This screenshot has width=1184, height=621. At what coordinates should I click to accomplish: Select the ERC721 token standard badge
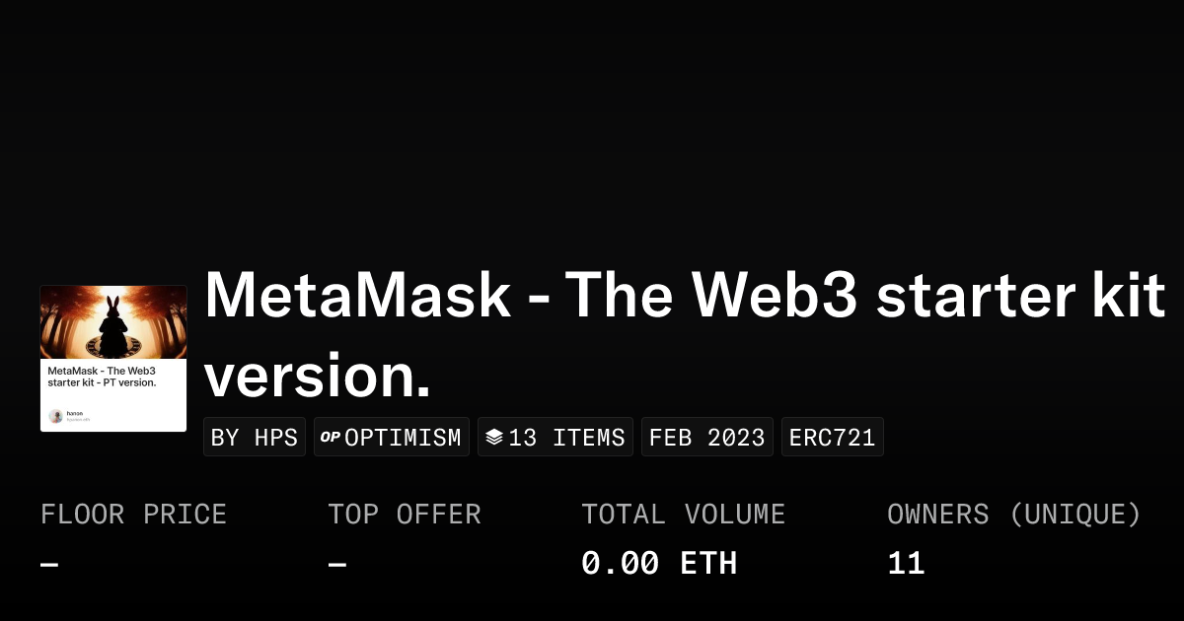833,438
